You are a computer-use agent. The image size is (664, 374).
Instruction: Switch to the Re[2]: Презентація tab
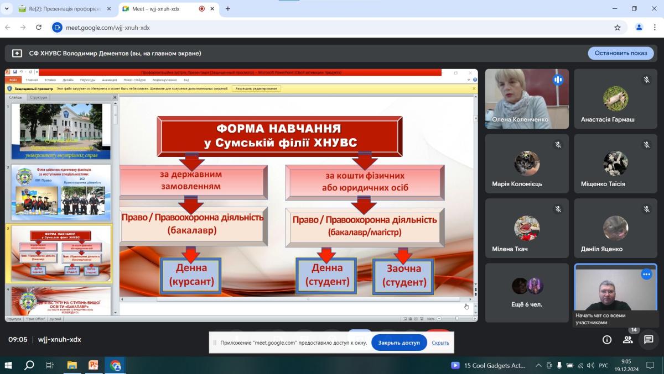click(x=64, y=9)
